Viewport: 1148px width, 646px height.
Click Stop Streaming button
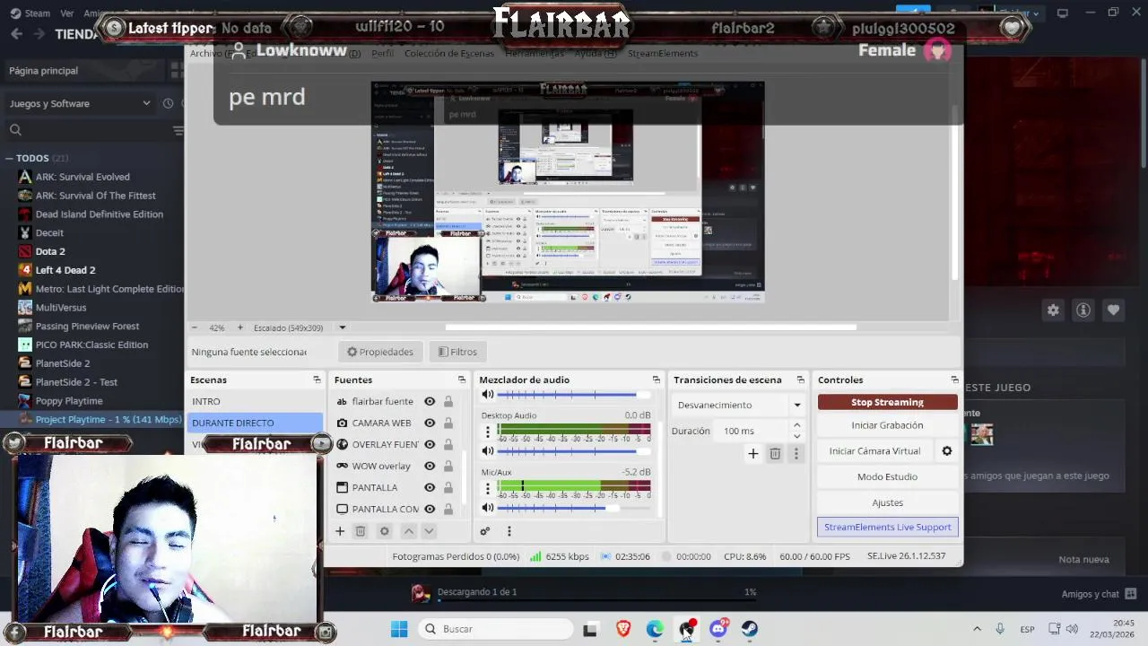887,402
